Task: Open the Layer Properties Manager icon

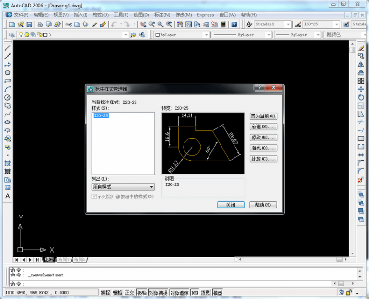Action: 12,35
